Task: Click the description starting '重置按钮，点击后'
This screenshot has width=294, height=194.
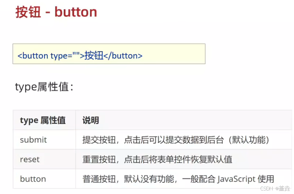Action: tap(157, 159)
